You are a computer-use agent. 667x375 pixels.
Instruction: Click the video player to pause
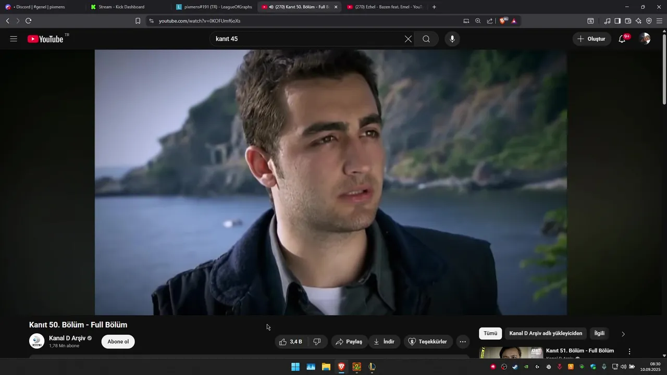[331, 182]
